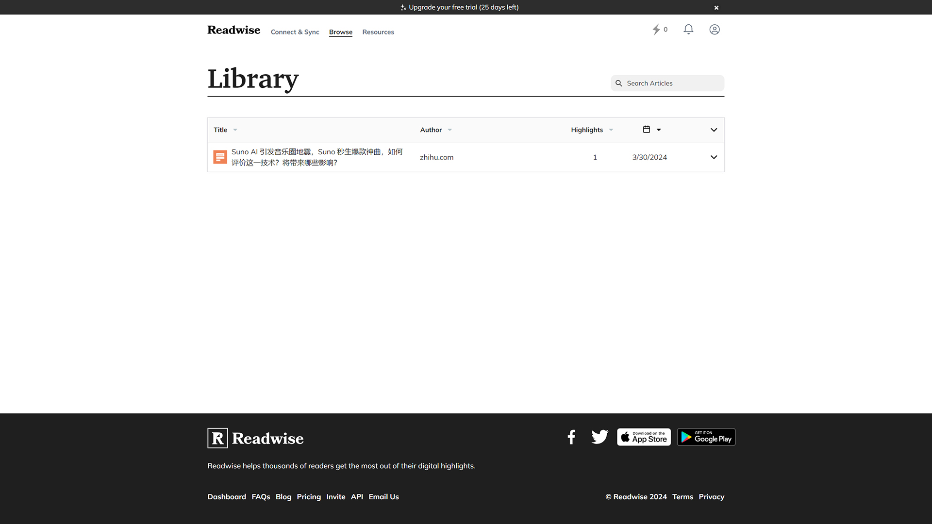Click the calendar date column icon

tap(647, 130)
